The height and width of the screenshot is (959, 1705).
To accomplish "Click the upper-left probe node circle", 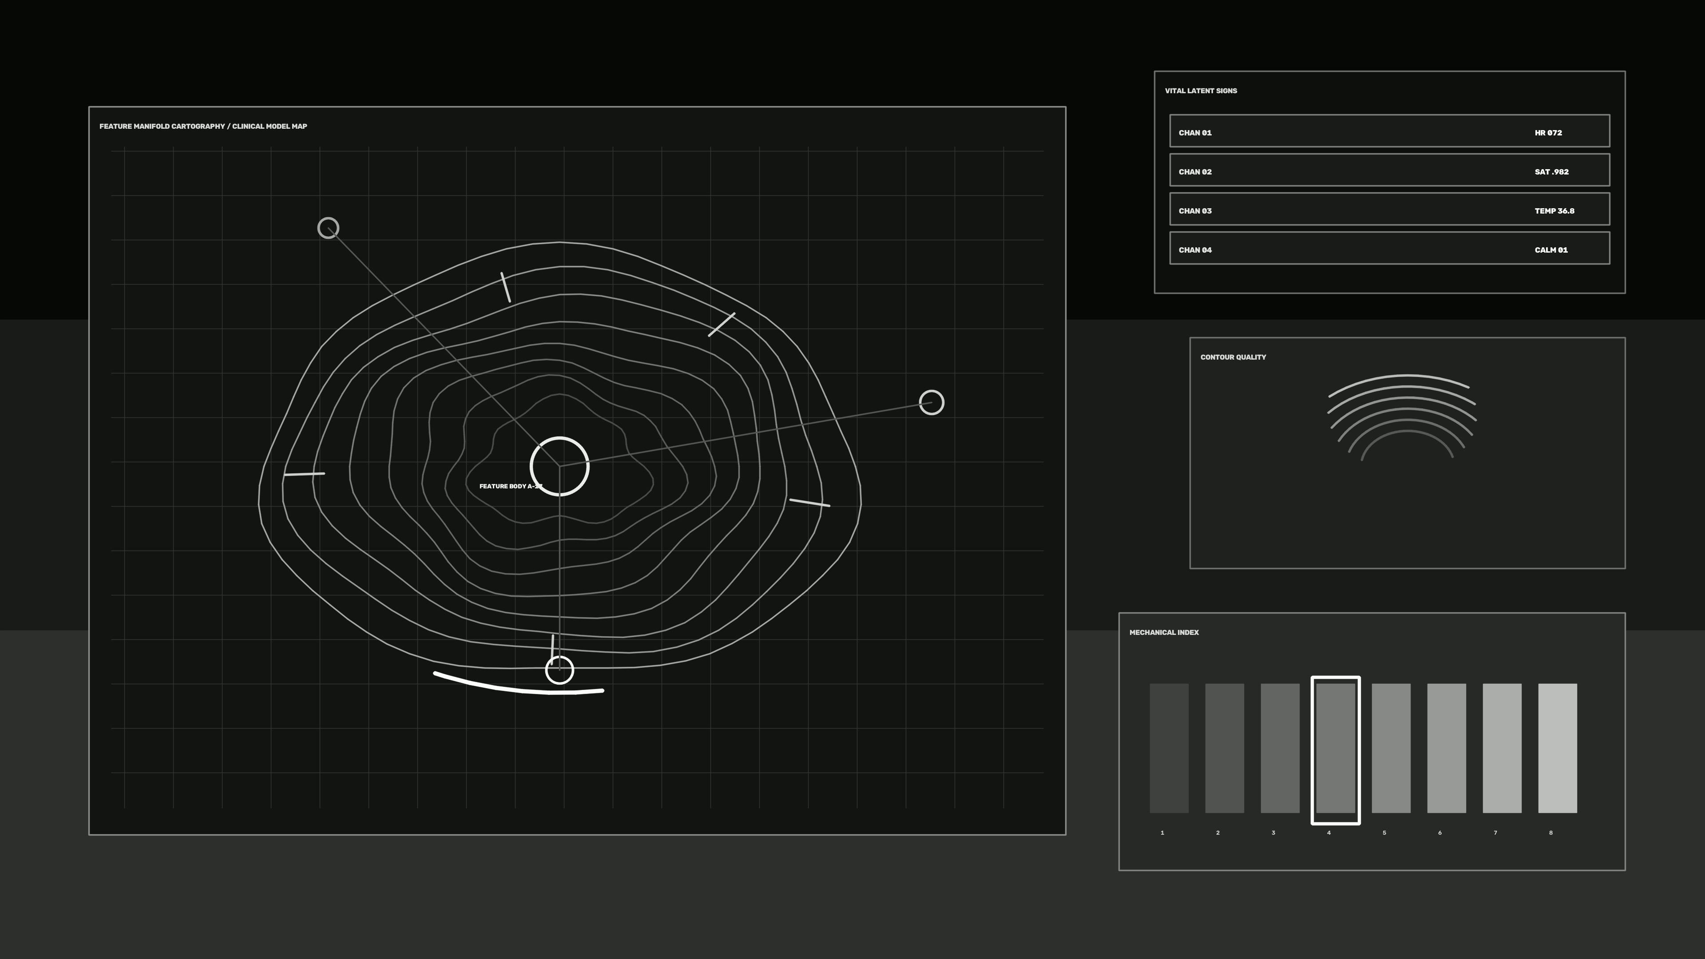I will click(328, 228).
